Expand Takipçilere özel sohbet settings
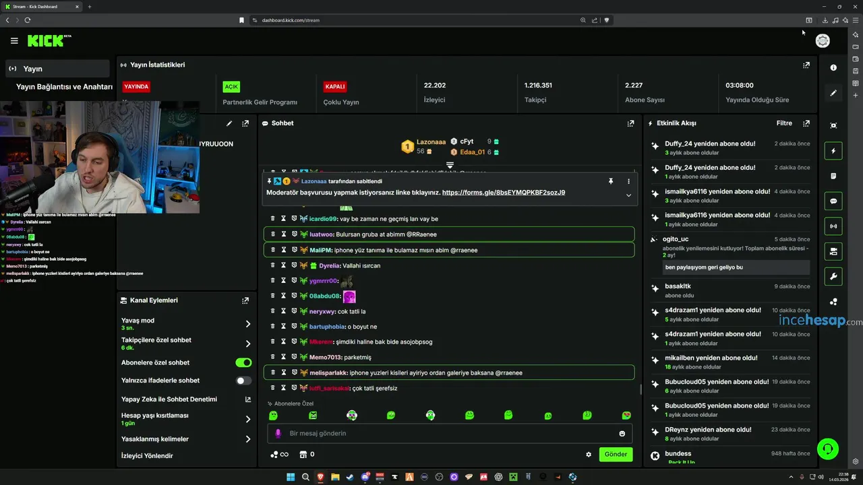Screen dimensions: 863x485 (247, 344)
